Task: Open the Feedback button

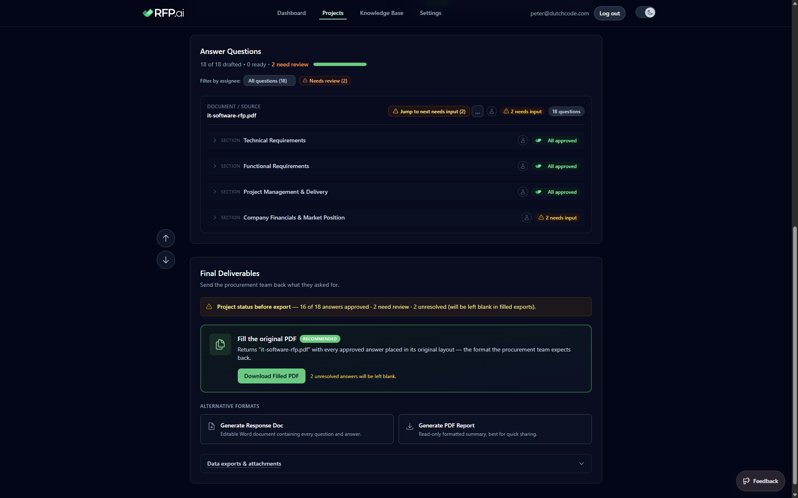Action: [761, 481]
